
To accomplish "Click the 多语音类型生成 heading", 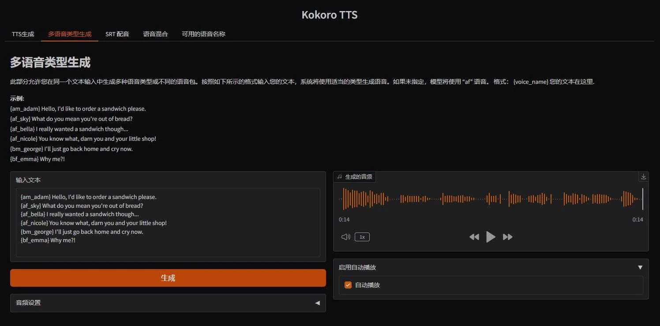I will (x=50, y=62).
